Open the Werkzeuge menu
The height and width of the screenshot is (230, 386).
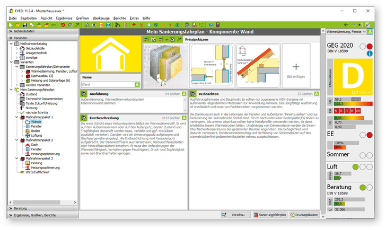pyautogui.click(x=102, y=18)
